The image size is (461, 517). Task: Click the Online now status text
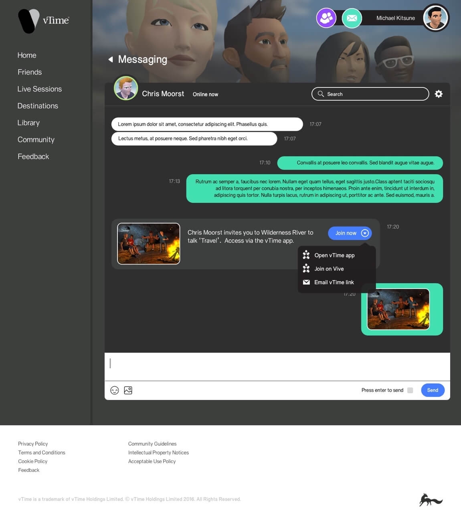click(205, 94)
